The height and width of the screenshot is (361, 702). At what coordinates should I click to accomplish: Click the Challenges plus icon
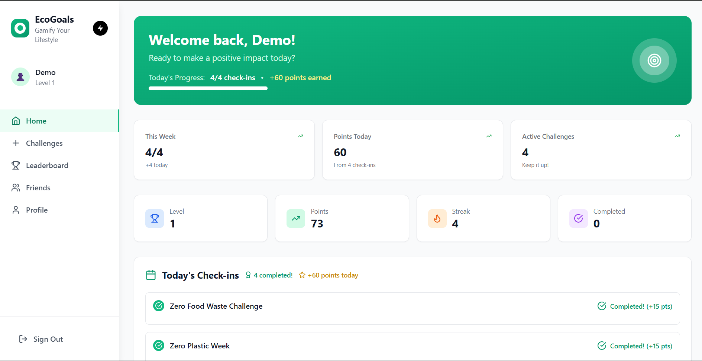pyautogui.click(x=16, y=143)
